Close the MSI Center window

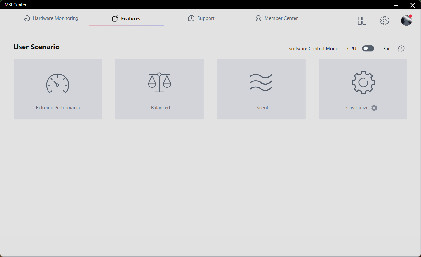413,5
